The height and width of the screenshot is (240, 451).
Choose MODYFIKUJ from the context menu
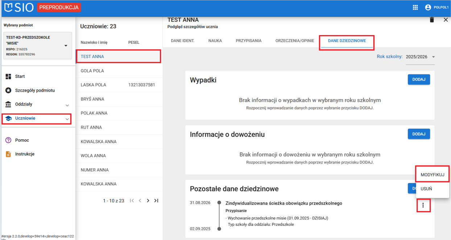click(432, 175)
